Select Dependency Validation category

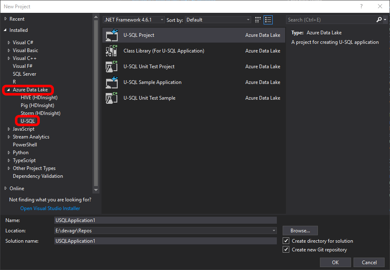click(x=38, y=176)
